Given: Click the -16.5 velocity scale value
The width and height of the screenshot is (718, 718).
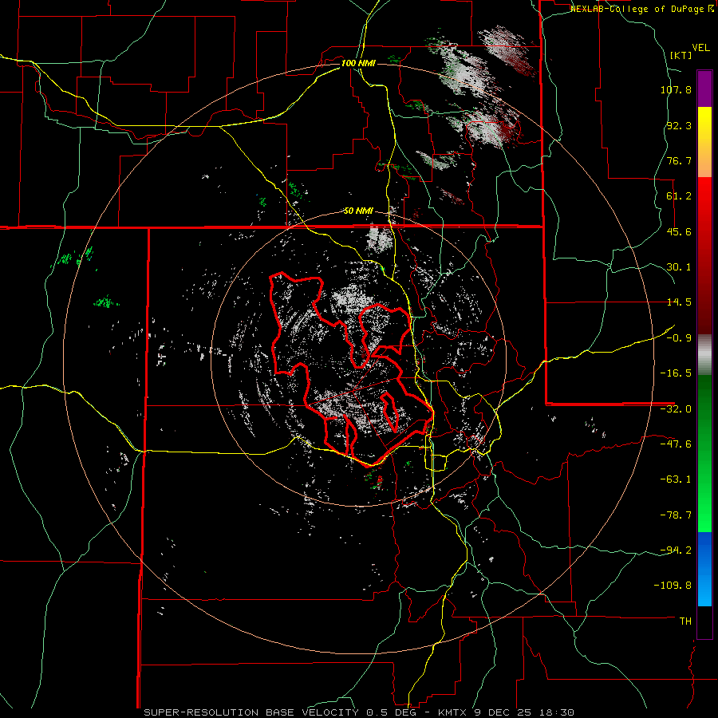Looking at the screenshot, I should click(x=676, y=373).
